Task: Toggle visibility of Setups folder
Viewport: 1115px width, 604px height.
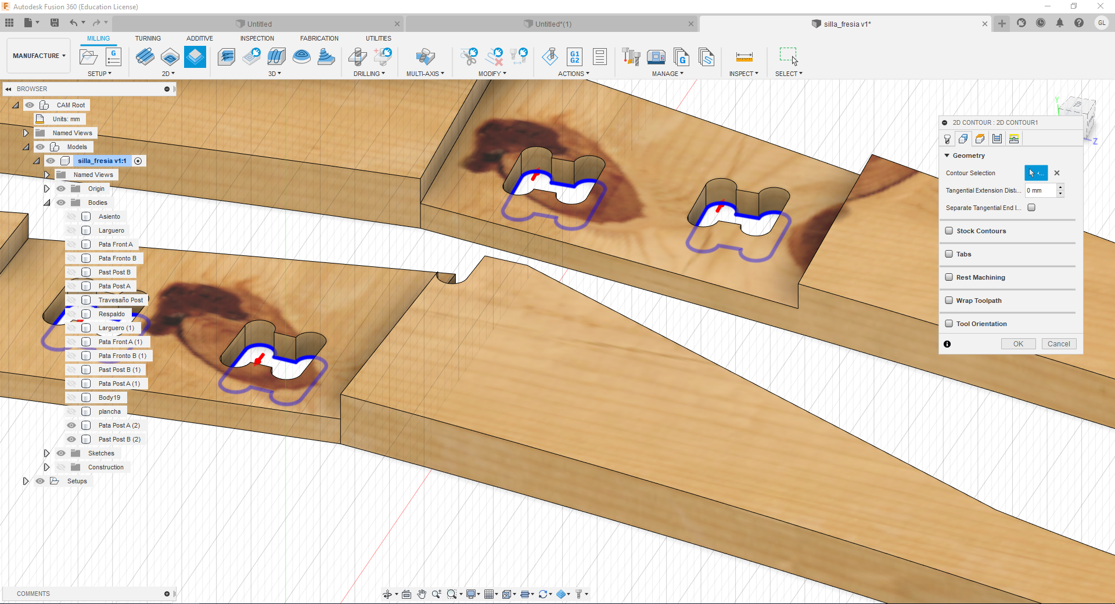Action: [x=40, y=481]
